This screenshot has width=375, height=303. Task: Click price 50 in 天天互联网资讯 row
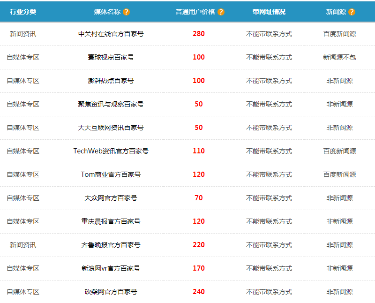point(199,128)
